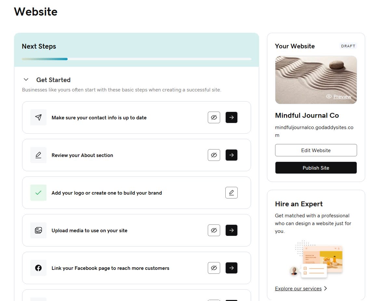Viewport: 372px width, 301px height.
Task: Collapse the Get Started section chevron
Action: (26, 79)
